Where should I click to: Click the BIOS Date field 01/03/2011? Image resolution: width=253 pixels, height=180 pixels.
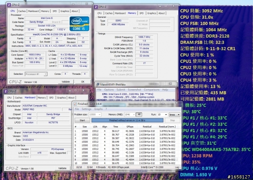[x=46, y=140]
